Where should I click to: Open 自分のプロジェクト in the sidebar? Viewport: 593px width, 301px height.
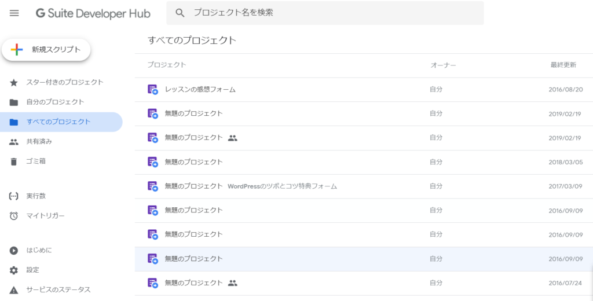point(55,102)
